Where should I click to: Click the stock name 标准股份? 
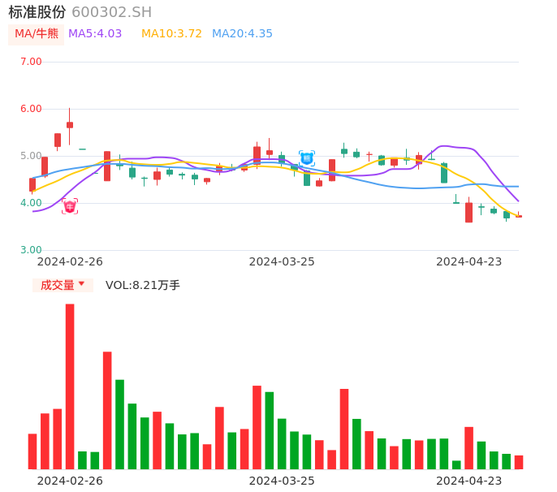[37, 12]
